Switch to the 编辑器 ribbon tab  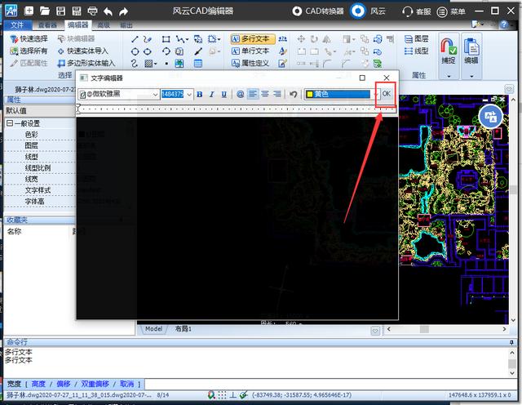pyautogui.click(x=78, y=25)
